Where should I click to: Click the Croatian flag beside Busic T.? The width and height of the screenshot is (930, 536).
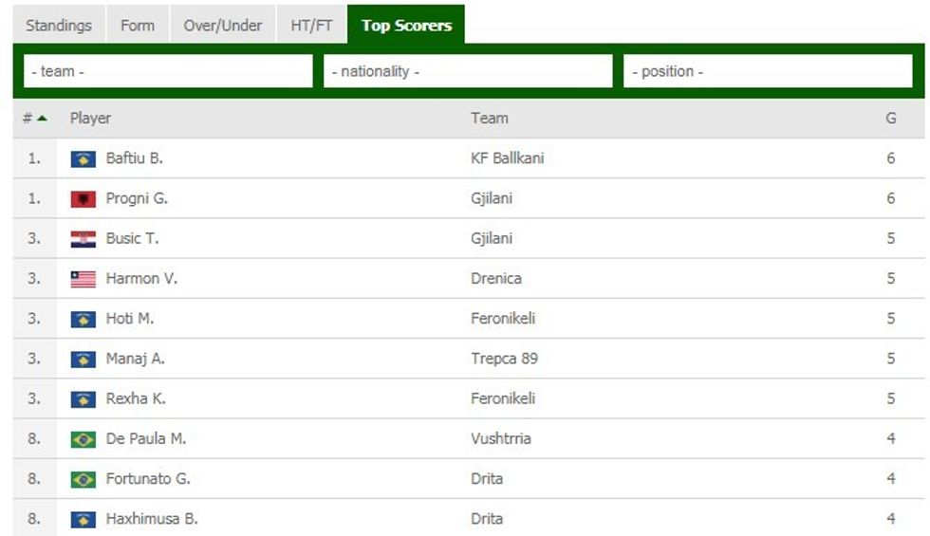(84, 239)
